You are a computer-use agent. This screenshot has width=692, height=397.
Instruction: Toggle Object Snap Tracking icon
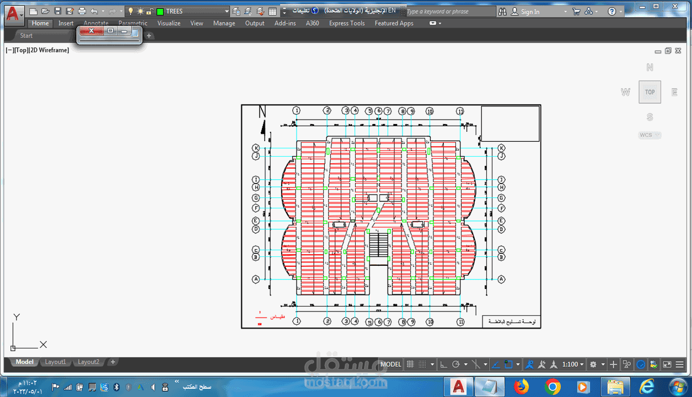pyautogui.click(x=496, y=364)
